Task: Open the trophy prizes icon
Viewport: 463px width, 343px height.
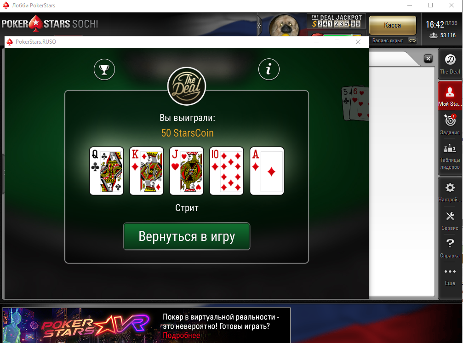Action: 104,69
